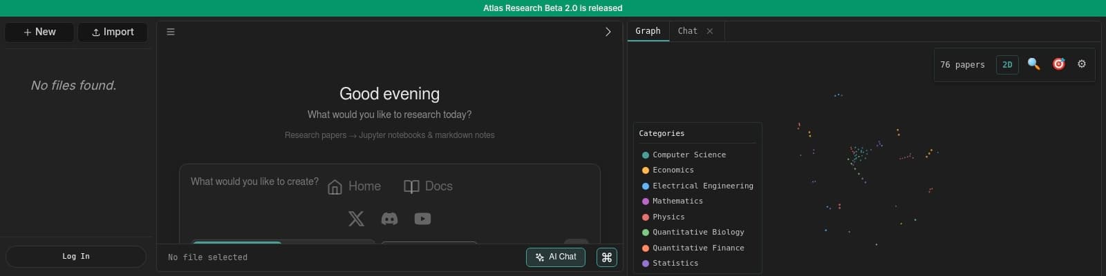Screen dimensions: 1106x276
Task: Open graph settings gear icon
Action: (x=1082, y=64)
